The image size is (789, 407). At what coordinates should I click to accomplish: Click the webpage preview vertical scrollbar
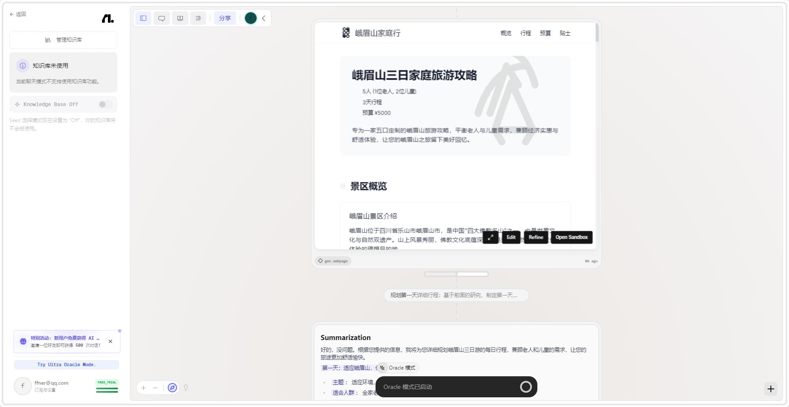pos(597,34)
